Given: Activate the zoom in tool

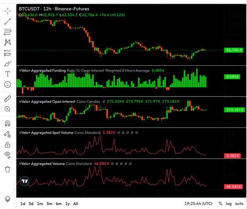Looking at the screenshot, I should pos(8,109).
